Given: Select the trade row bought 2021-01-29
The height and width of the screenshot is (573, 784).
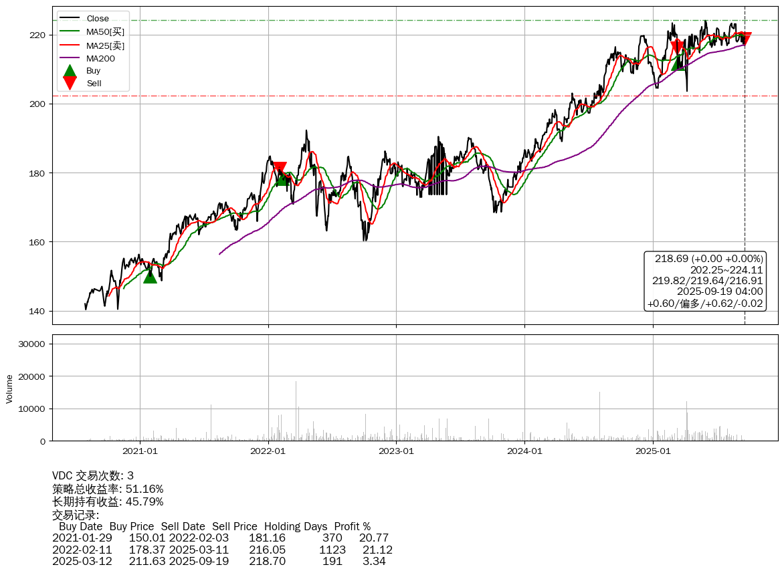Looking at the screenshot, I should 220,538.
